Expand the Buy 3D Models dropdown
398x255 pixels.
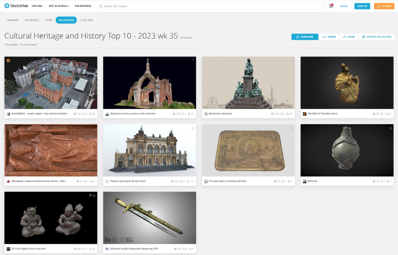click(59, 6)
